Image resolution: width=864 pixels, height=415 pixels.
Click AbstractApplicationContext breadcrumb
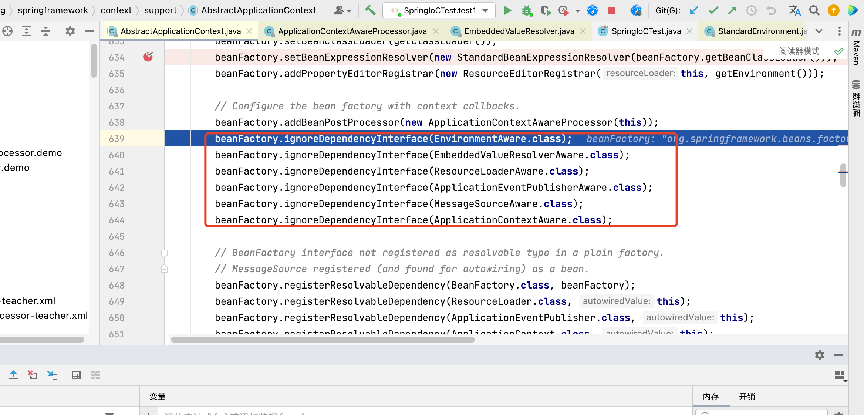[x=253, y=10]
